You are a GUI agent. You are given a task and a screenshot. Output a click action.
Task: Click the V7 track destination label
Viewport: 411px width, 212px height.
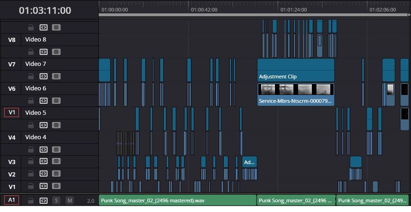[x=12, y=64]
